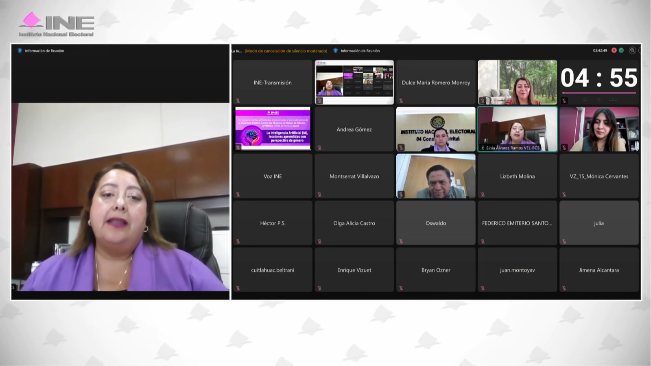Click muted mic icon on Voz INE tile
651x366 pixels.
click(238, 194)
